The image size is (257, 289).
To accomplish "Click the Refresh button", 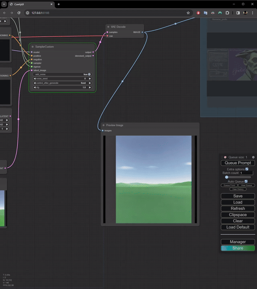I will (x=238, y=209).
